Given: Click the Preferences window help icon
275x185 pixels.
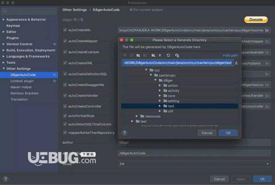Looking at the screenshot, I should (x=5, y=179).
